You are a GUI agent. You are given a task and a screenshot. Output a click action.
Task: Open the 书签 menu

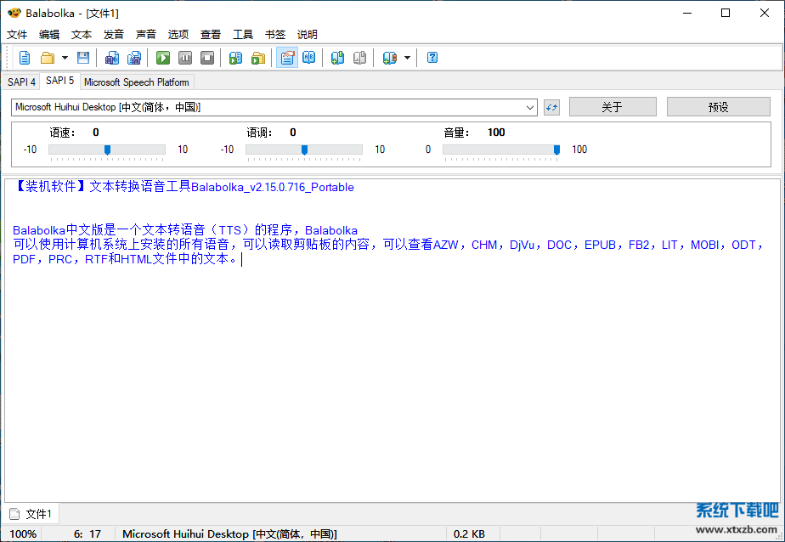pyautogui.click(x=275, y=35)
